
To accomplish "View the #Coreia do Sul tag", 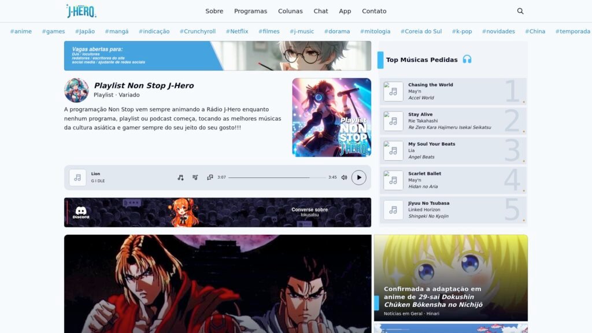I will click(421, 31).
